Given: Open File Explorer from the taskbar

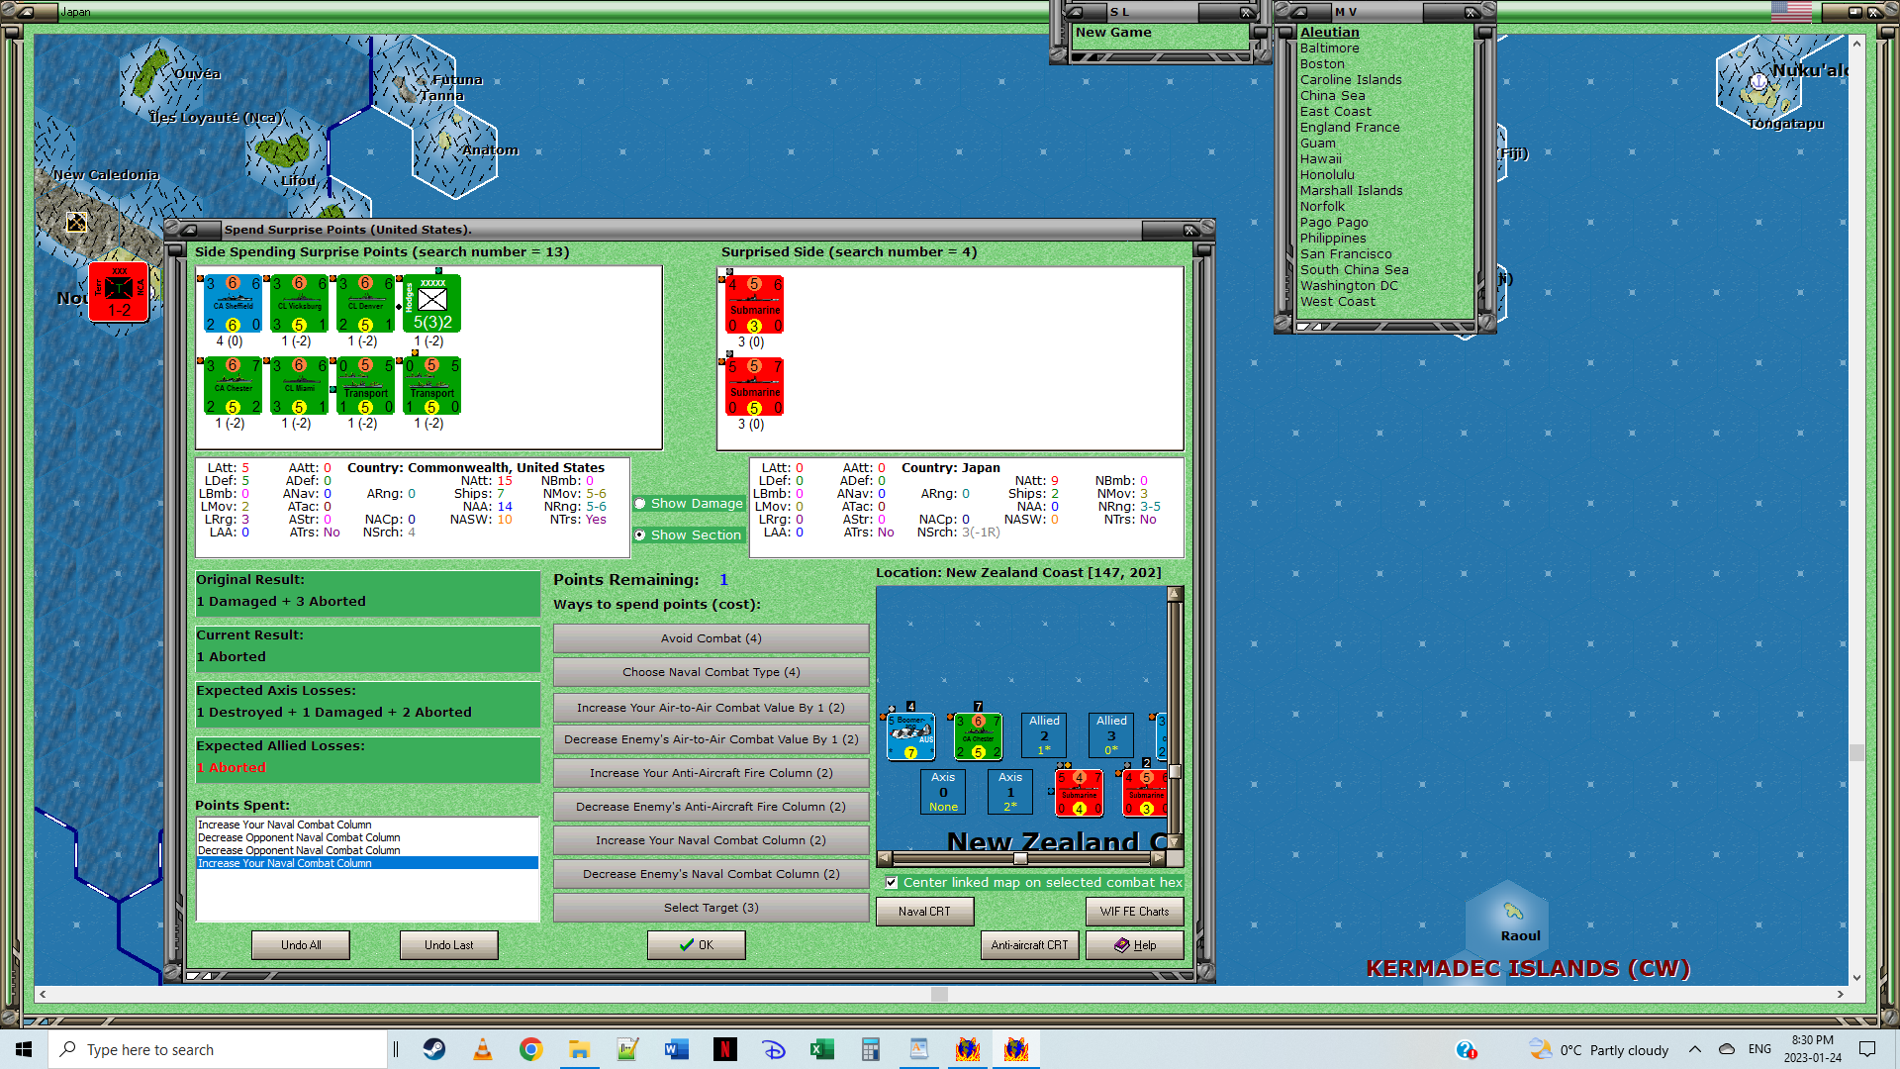Looking at the screenshot, I should (x=580, y=1049).
